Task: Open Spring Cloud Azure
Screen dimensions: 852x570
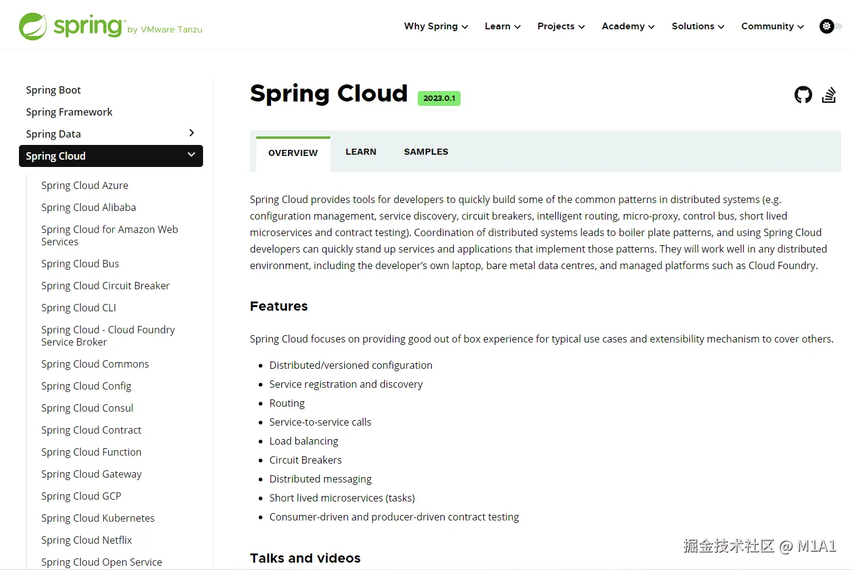Action: (84, 185)
